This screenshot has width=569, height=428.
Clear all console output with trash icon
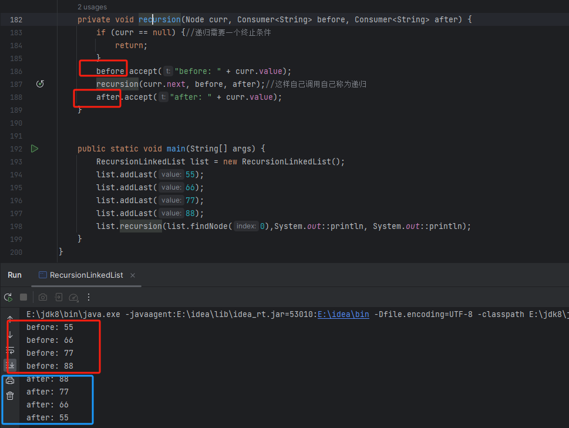point(10,396)
